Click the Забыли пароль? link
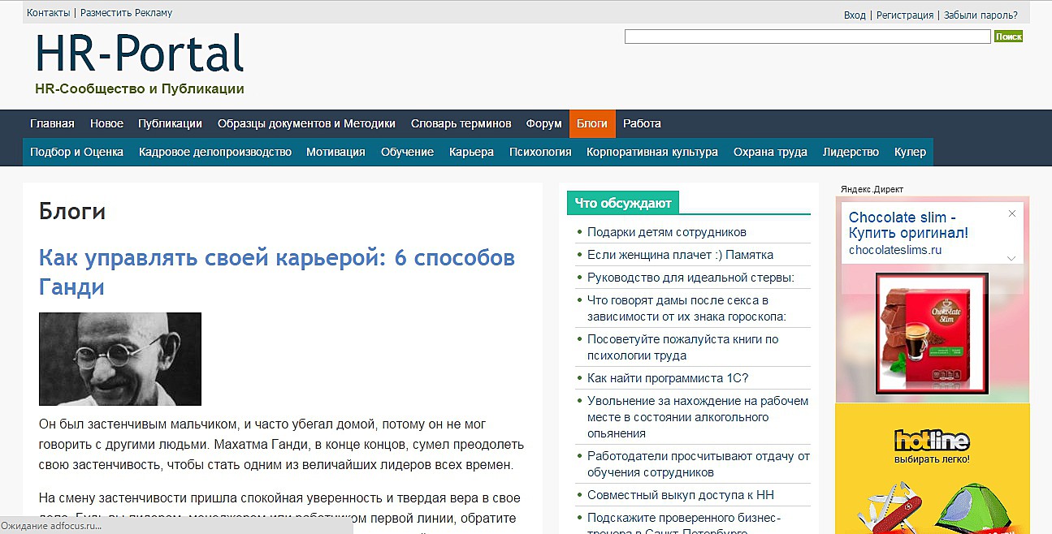This screenshot has height=534, width=1052. (981, 15)
